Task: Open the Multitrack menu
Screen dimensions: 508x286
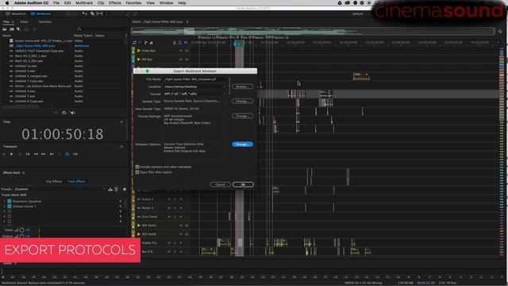Action: 84,3
